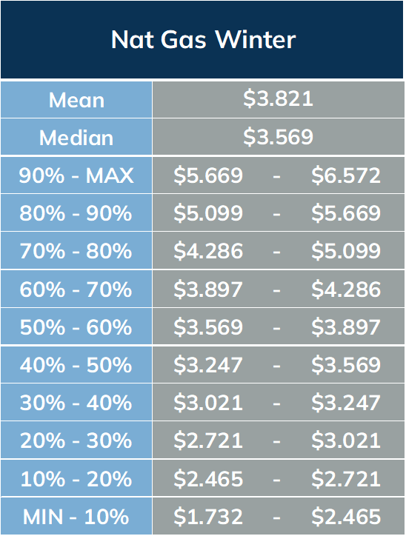Select the Mean row label

tap(76, 100)
